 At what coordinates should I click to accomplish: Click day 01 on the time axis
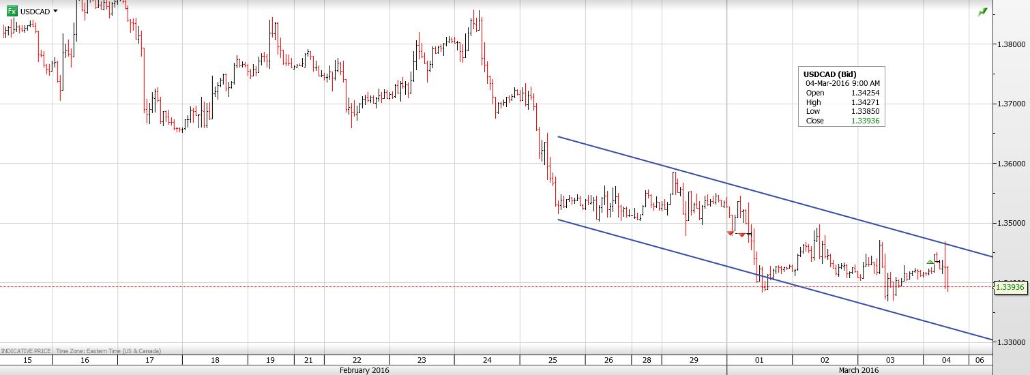[x=759, y=360]
